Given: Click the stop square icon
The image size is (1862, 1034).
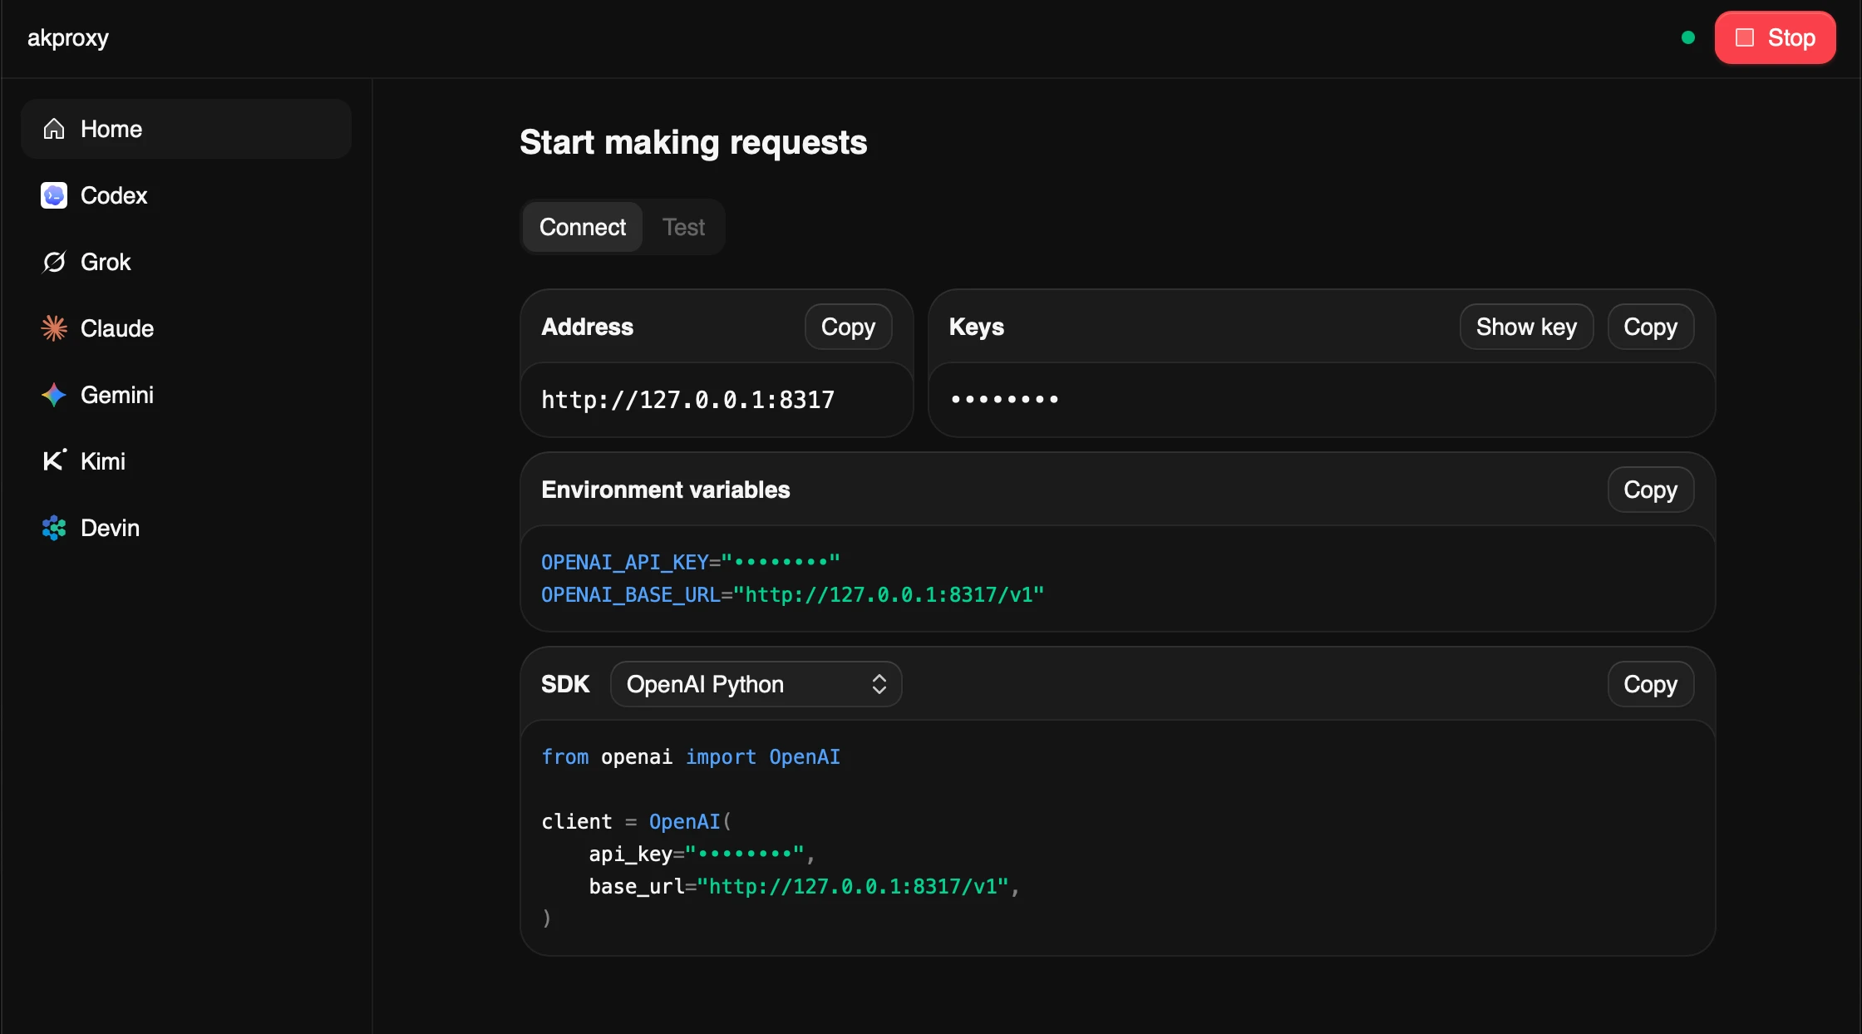Looking at the screenshot, I should click(x=1745, y=37).
